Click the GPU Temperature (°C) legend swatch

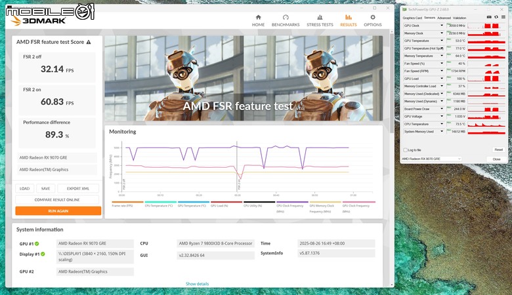point(193,202)
